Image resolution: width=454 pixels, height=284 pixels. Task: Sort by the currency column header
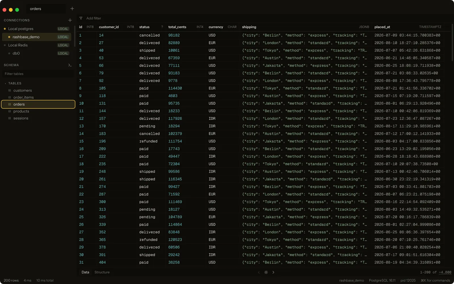click(x=222, y=27)
